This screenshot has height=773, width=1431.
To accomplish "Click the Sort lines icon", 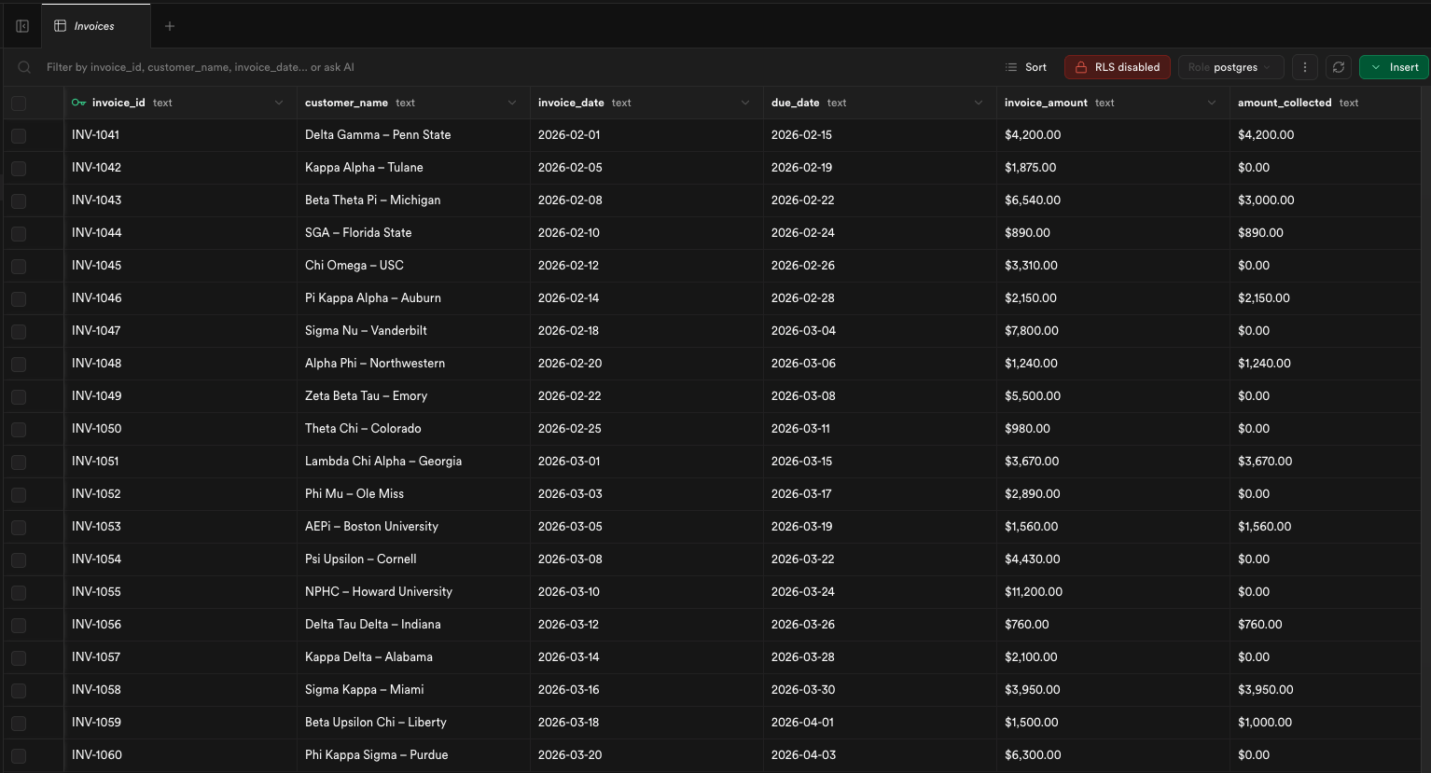I will [1011, 67].
